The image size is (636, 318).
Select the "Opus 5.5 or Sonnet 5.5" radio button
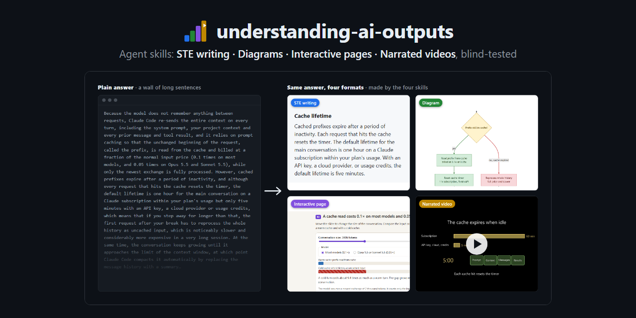click(x=355, y=252)
